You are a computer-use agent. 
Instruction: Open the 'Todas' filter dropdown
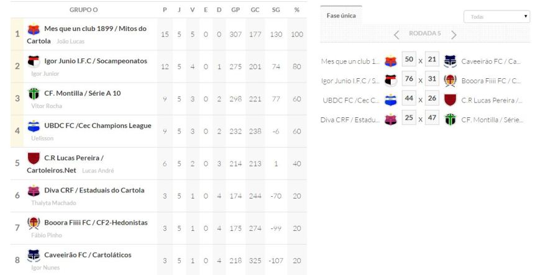(x=497, y=17)
